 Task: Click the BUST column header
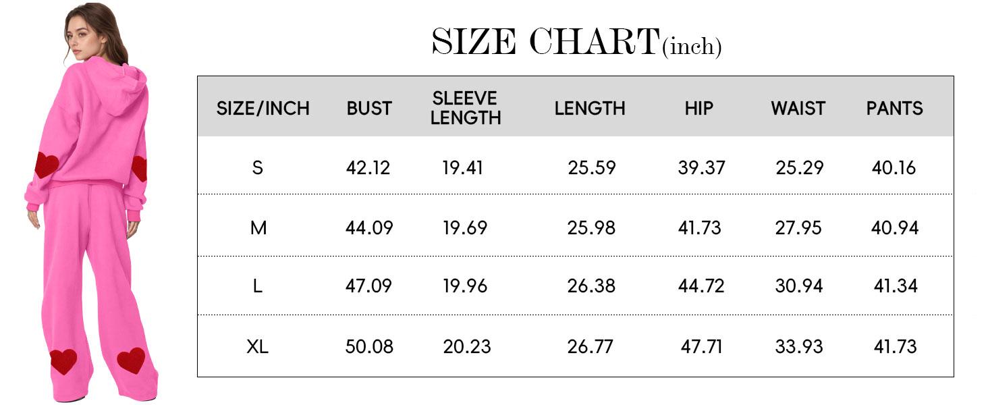(x=369, y=108)
